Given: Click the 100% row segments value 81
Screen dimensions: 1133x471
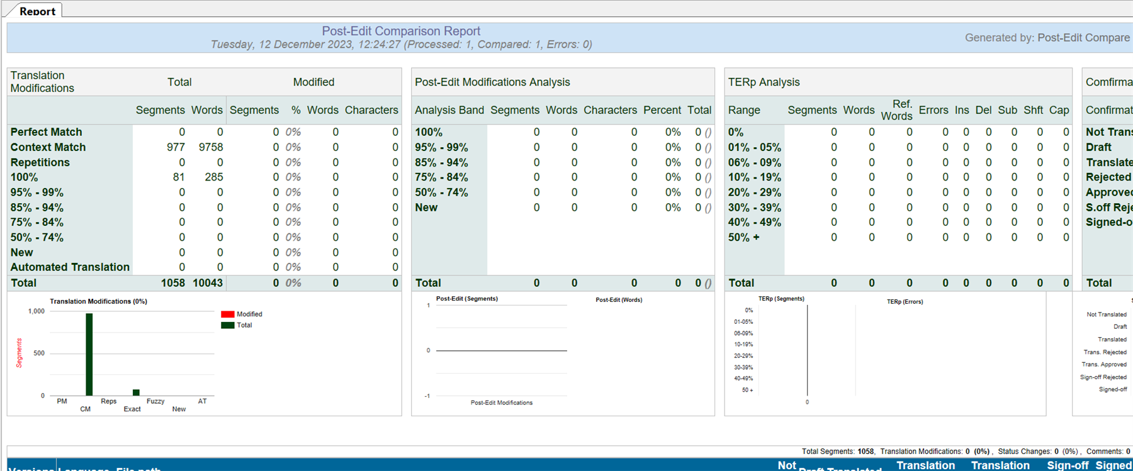Looking at the screenshot, I should pyautogui.click(x=179, y=177).
